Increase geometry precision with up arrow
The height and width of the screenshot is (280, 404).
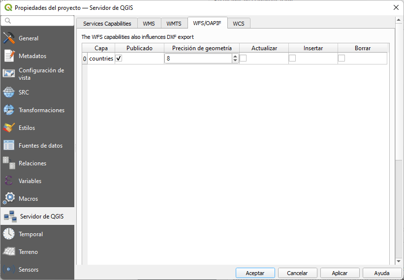(x=235, y=57)
